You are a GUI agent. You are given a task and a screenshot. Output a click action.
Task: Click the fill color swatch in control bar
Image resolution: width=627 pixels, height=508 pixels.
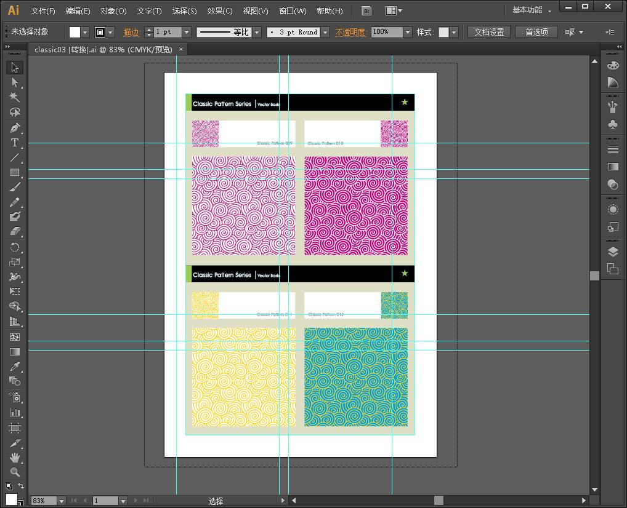pos(75,32)
